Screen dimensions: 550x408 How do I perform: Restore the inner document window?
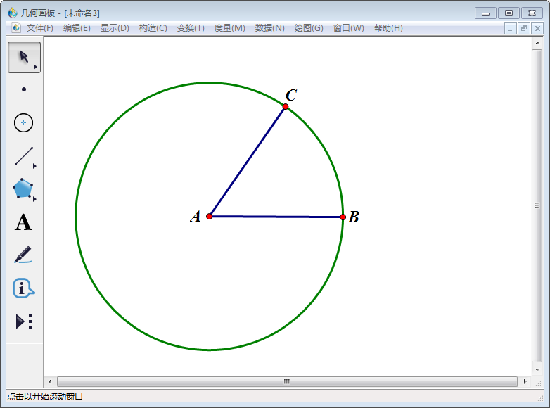point(524,28)
